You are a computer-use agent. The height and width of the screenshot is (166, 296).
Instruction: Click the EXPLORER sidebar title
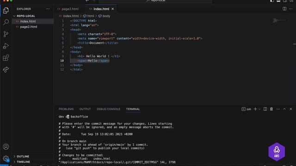pos(24,9)
